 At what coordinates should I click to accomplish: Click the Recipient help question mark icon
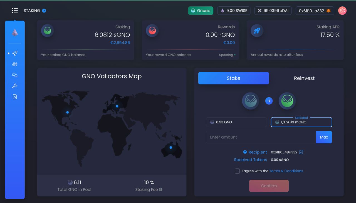tap(245, 152)
